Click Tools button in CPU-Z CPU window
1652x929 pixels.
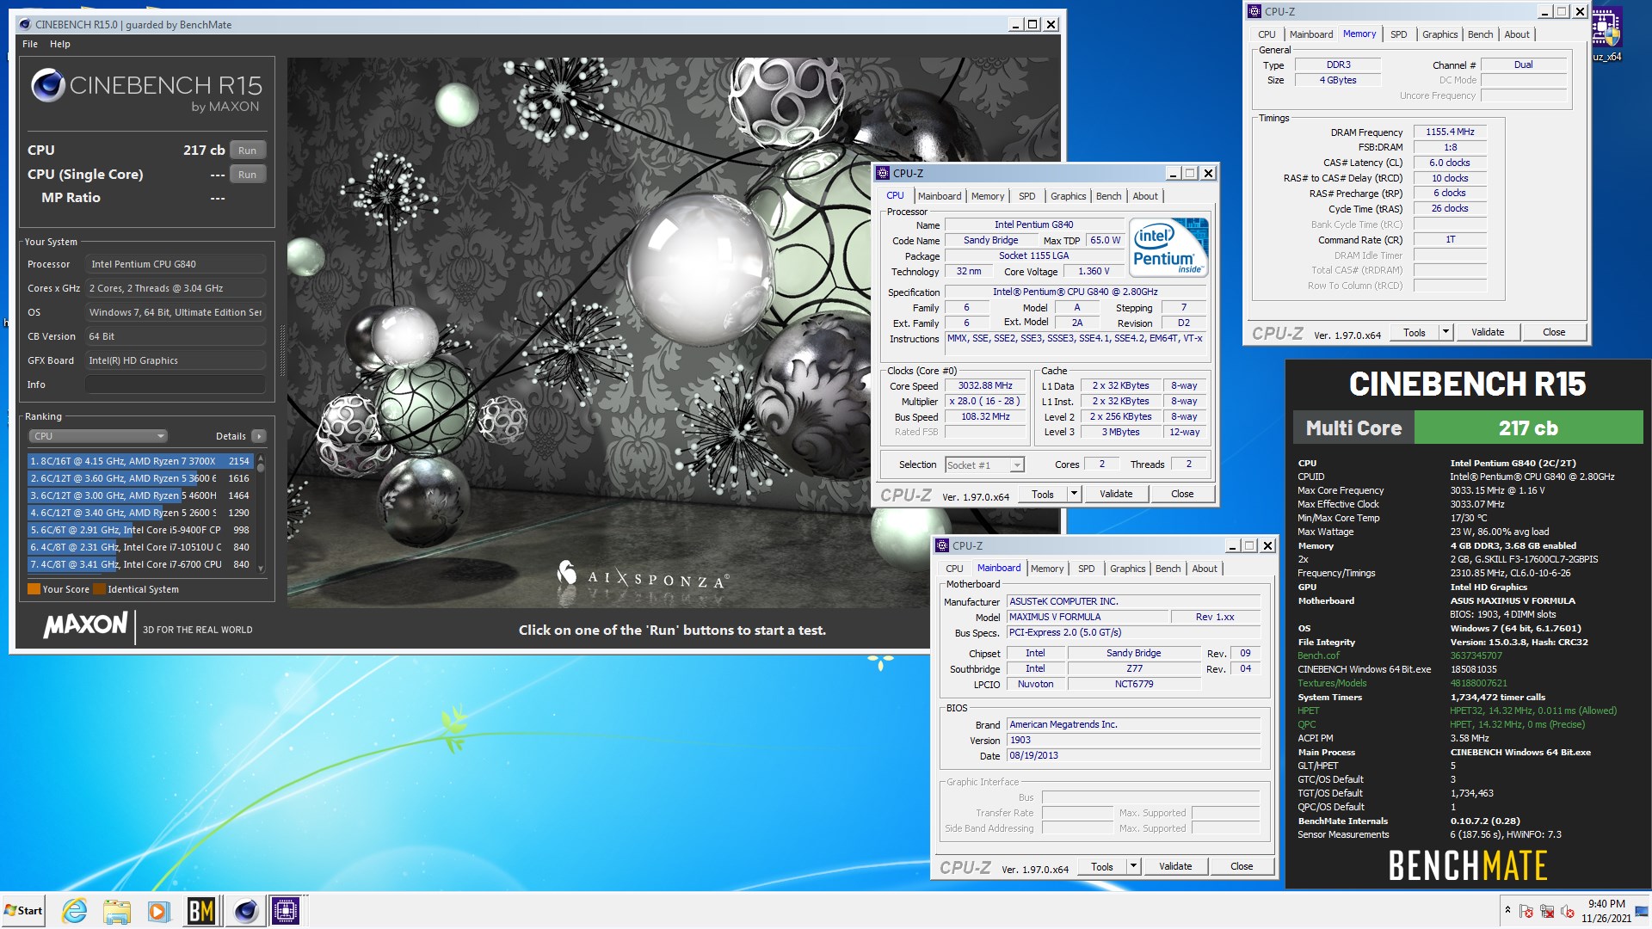(x=1042, y=494)
